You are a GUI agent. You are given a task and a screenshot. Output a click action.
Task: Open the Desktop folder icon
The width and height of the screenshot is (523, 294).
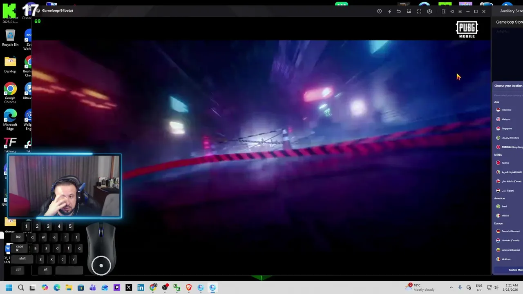point(10,65)
